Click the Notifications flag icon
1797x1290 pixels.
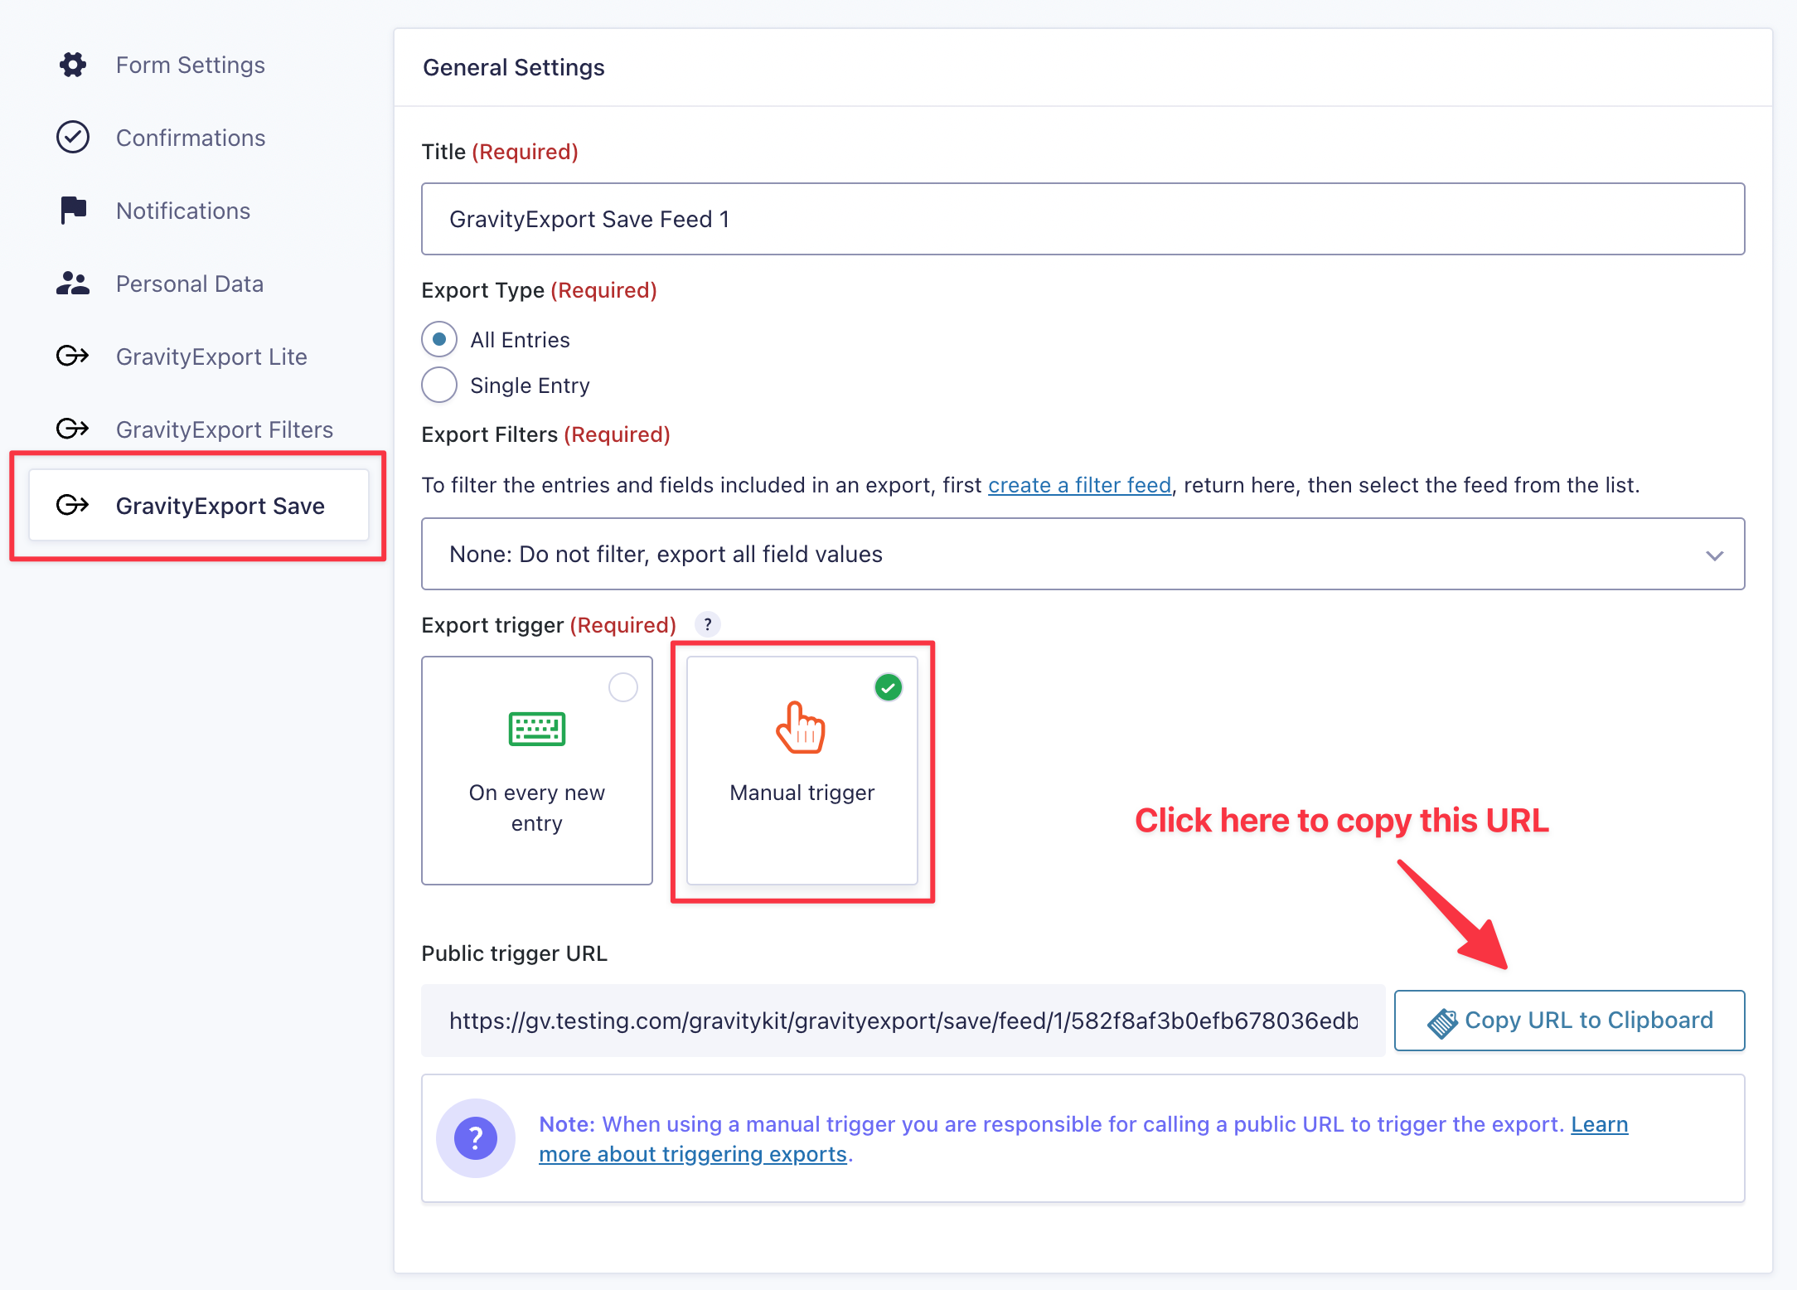[x=73, y=211]
